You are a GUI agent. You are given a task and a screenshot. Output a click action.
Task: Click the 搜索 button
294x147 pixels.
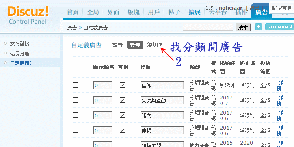(x=243, y=27)
